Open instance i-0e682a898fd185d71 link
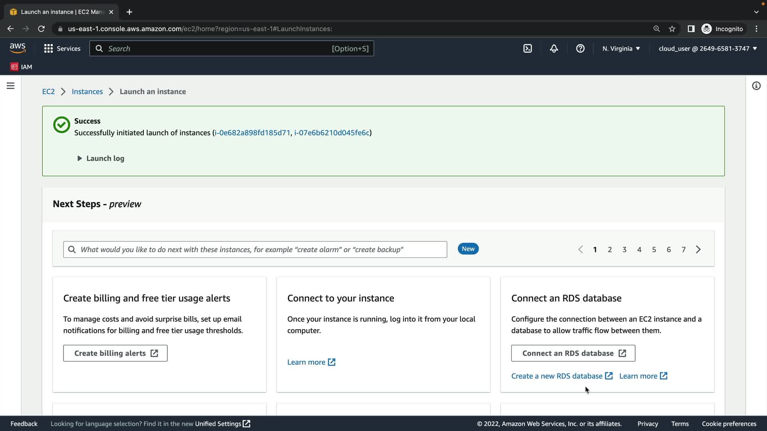Screen dimensions: 767x431 click(252, 133)
